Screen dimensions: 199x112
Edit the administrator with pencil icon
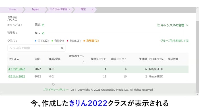pyautogui.click(x=43, y=33)
